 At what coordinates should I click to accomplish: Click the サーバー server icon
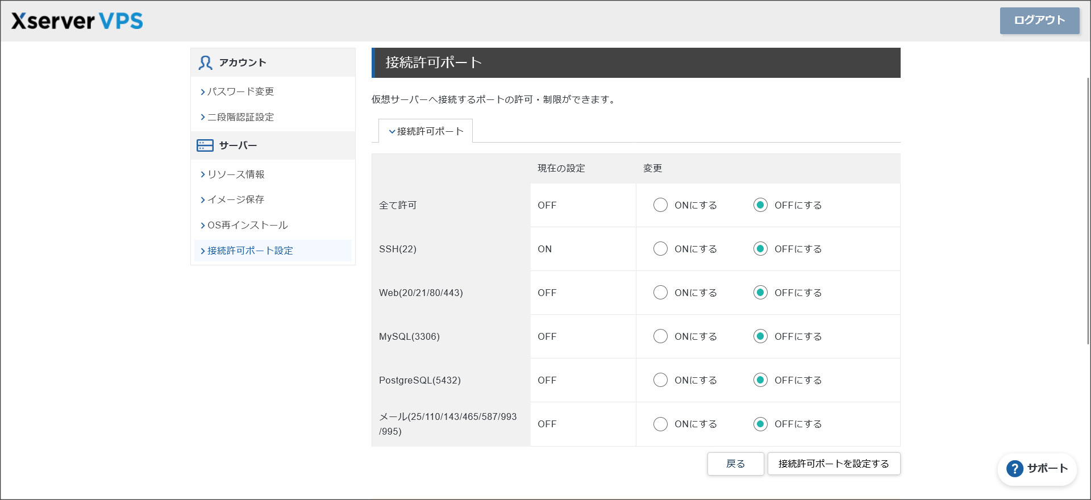tap(205, 145)
